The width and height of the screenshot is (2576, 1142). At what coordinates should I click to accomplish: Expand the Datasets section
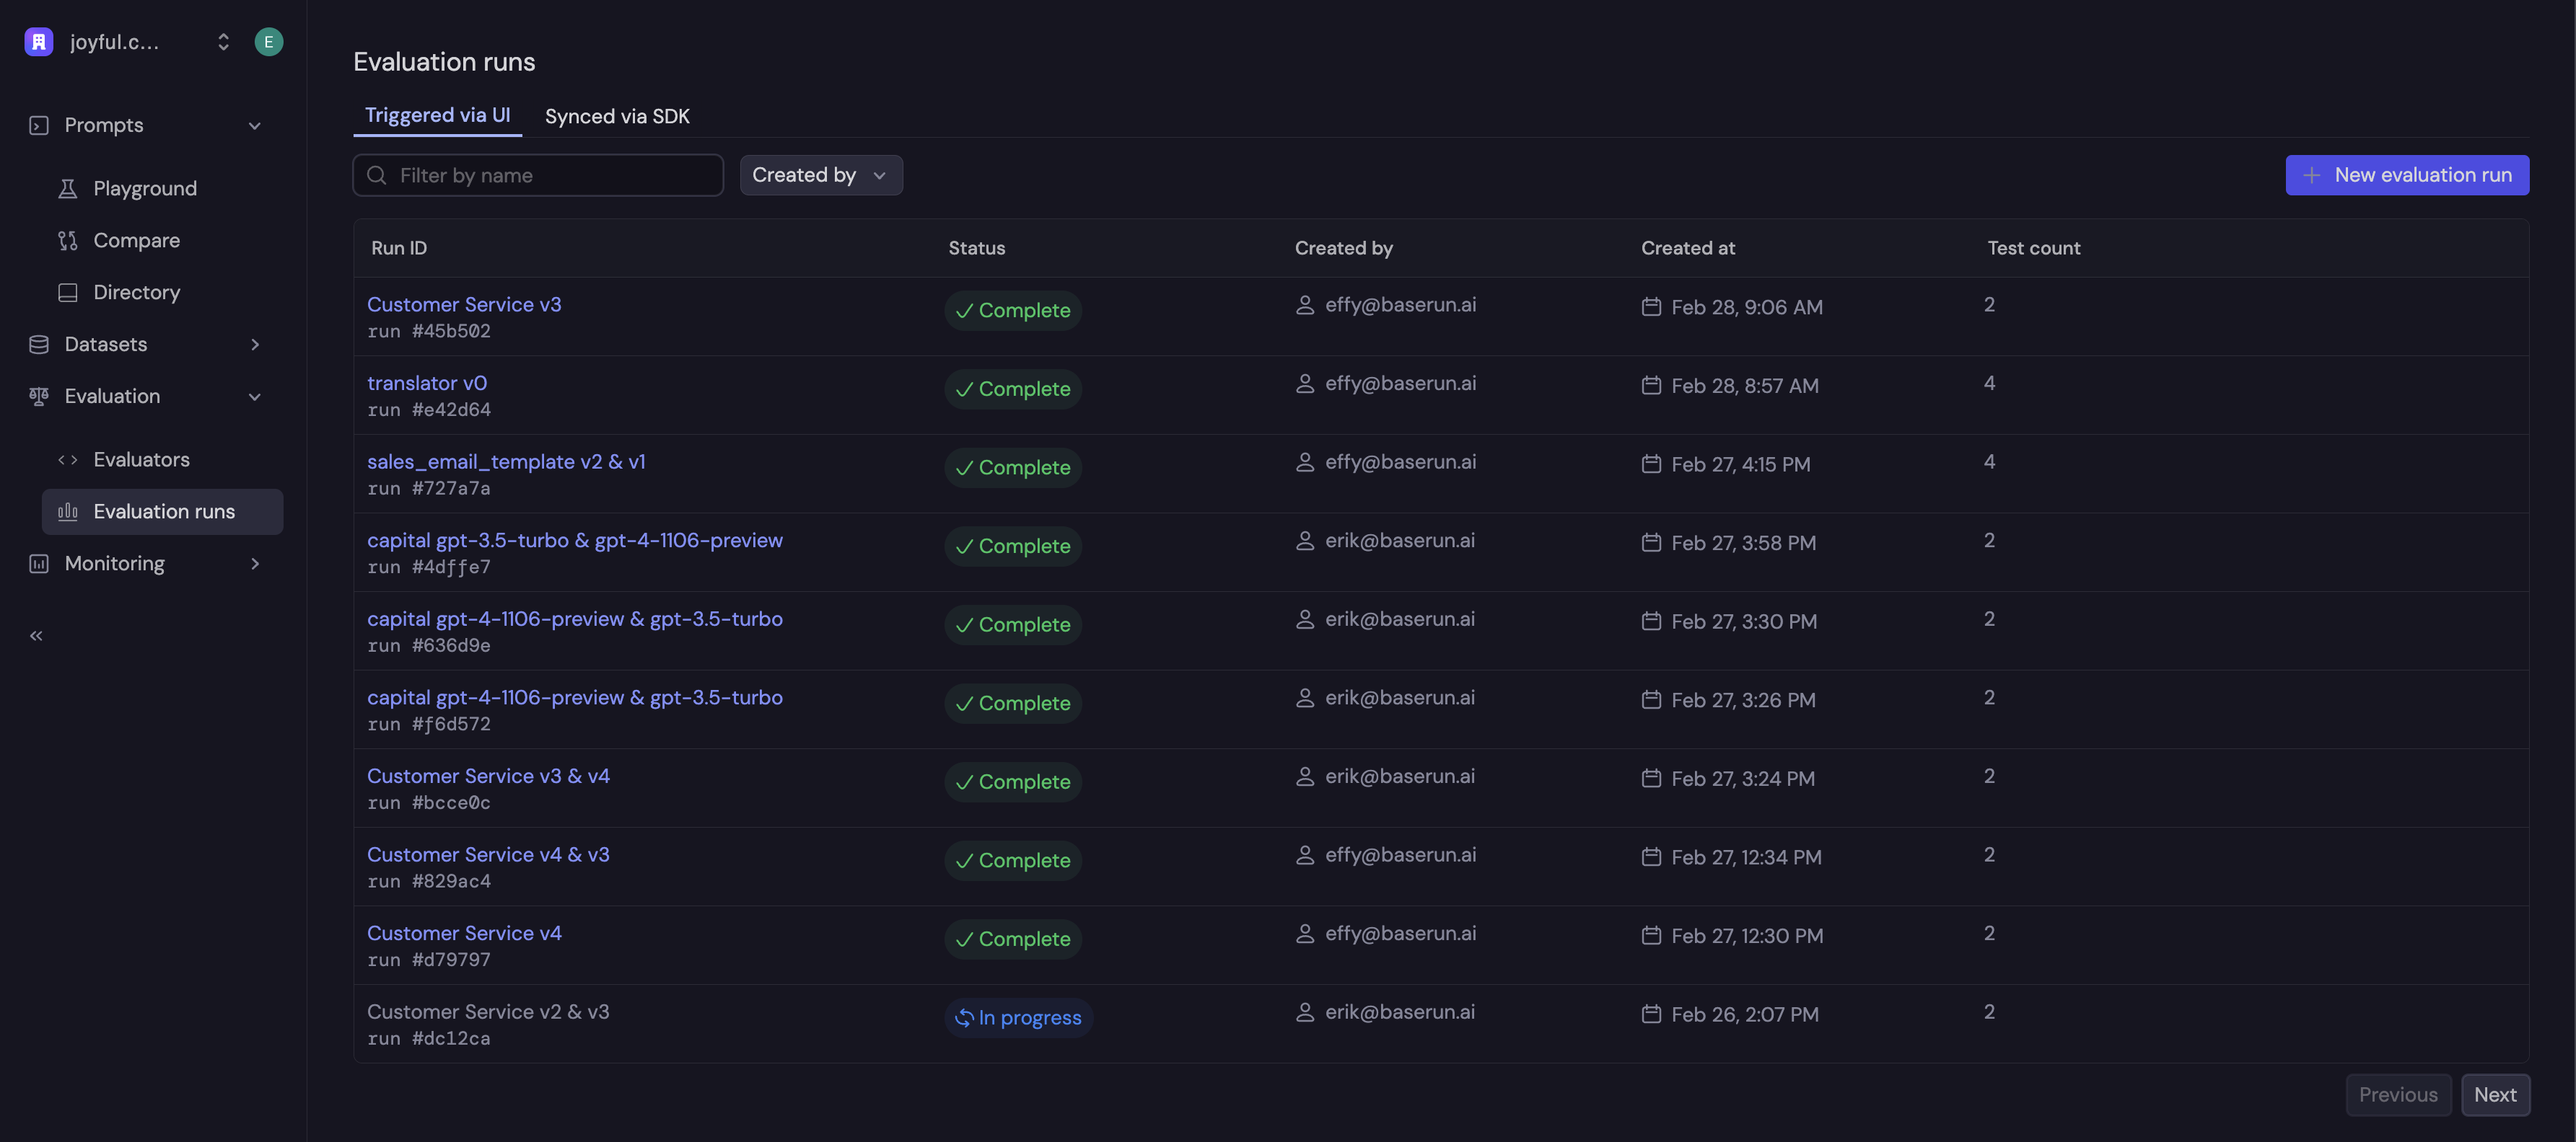[255, 345]
